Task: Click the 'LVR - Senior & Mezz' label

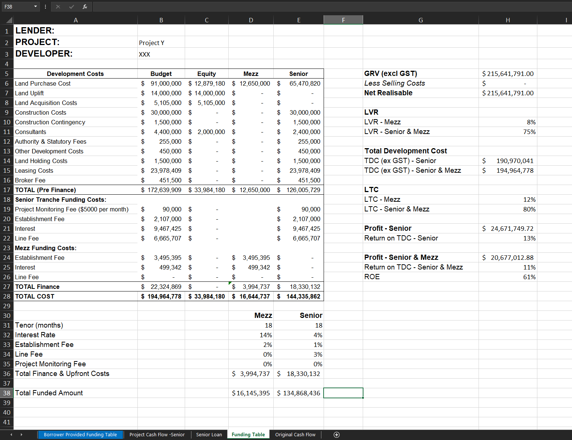Action: (397, 132)
